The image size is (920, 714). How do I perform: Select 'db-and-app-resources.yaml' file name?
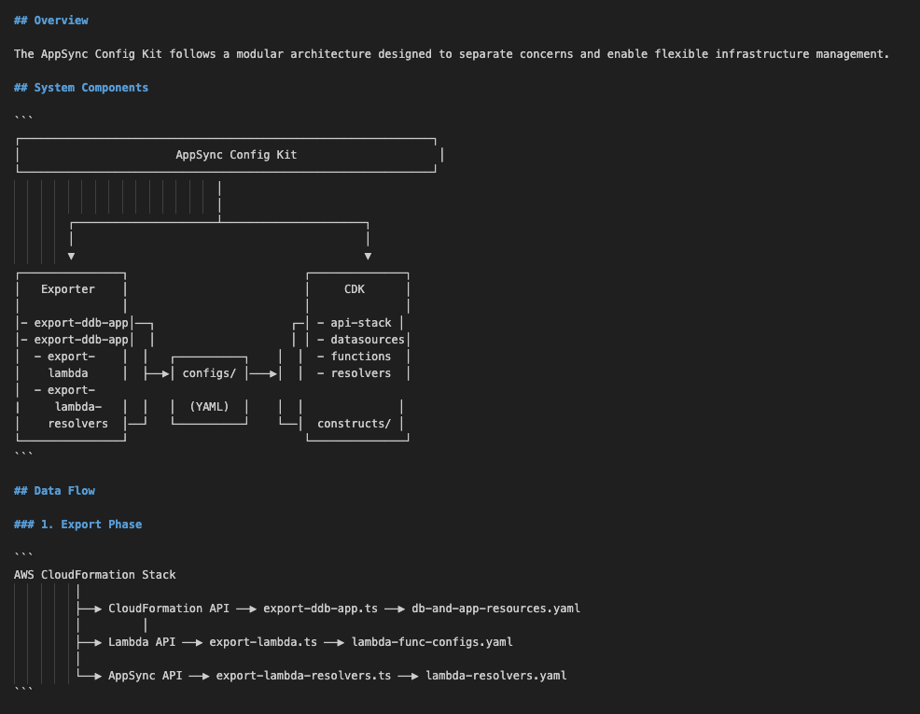495,609
